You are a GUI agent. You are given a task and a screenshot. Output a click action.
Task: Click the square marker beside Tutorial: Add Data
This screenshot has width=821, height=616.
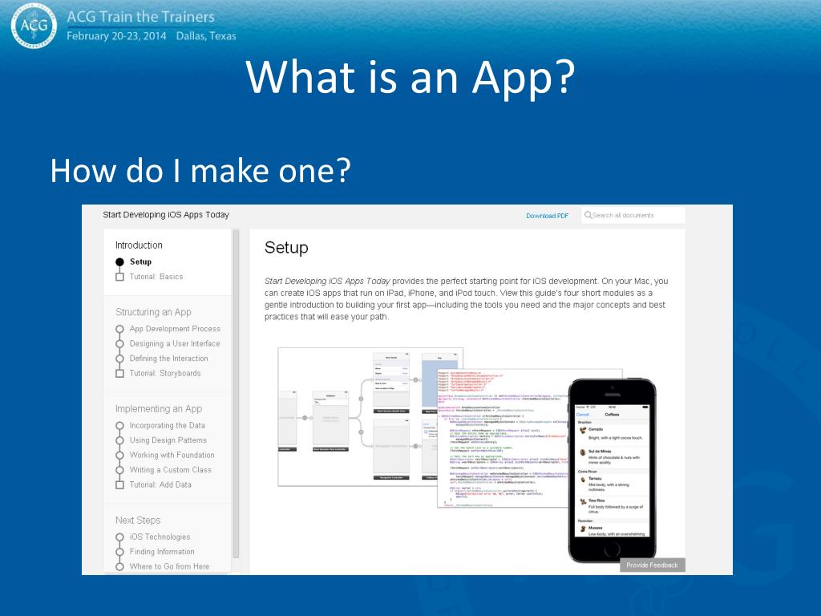point(120,485)
